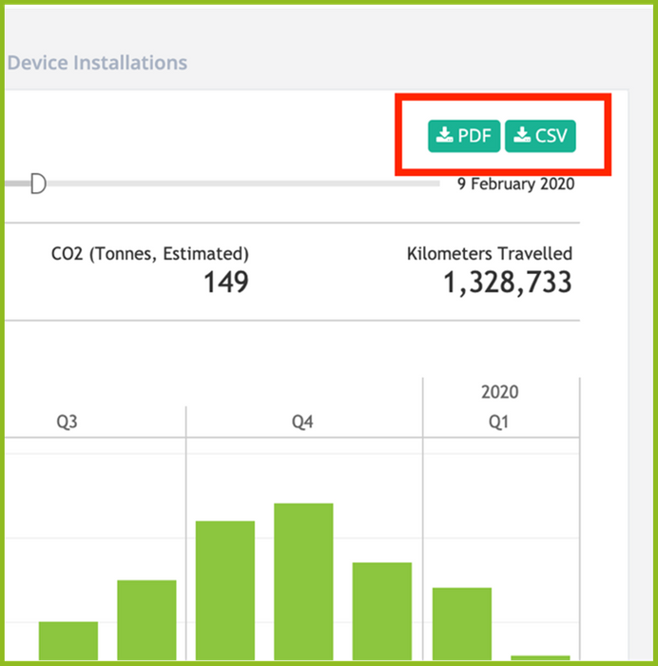The height and width of the screenshot is (666, 658).
Task: Select the value 1,328,733
Action: point(508,283)
